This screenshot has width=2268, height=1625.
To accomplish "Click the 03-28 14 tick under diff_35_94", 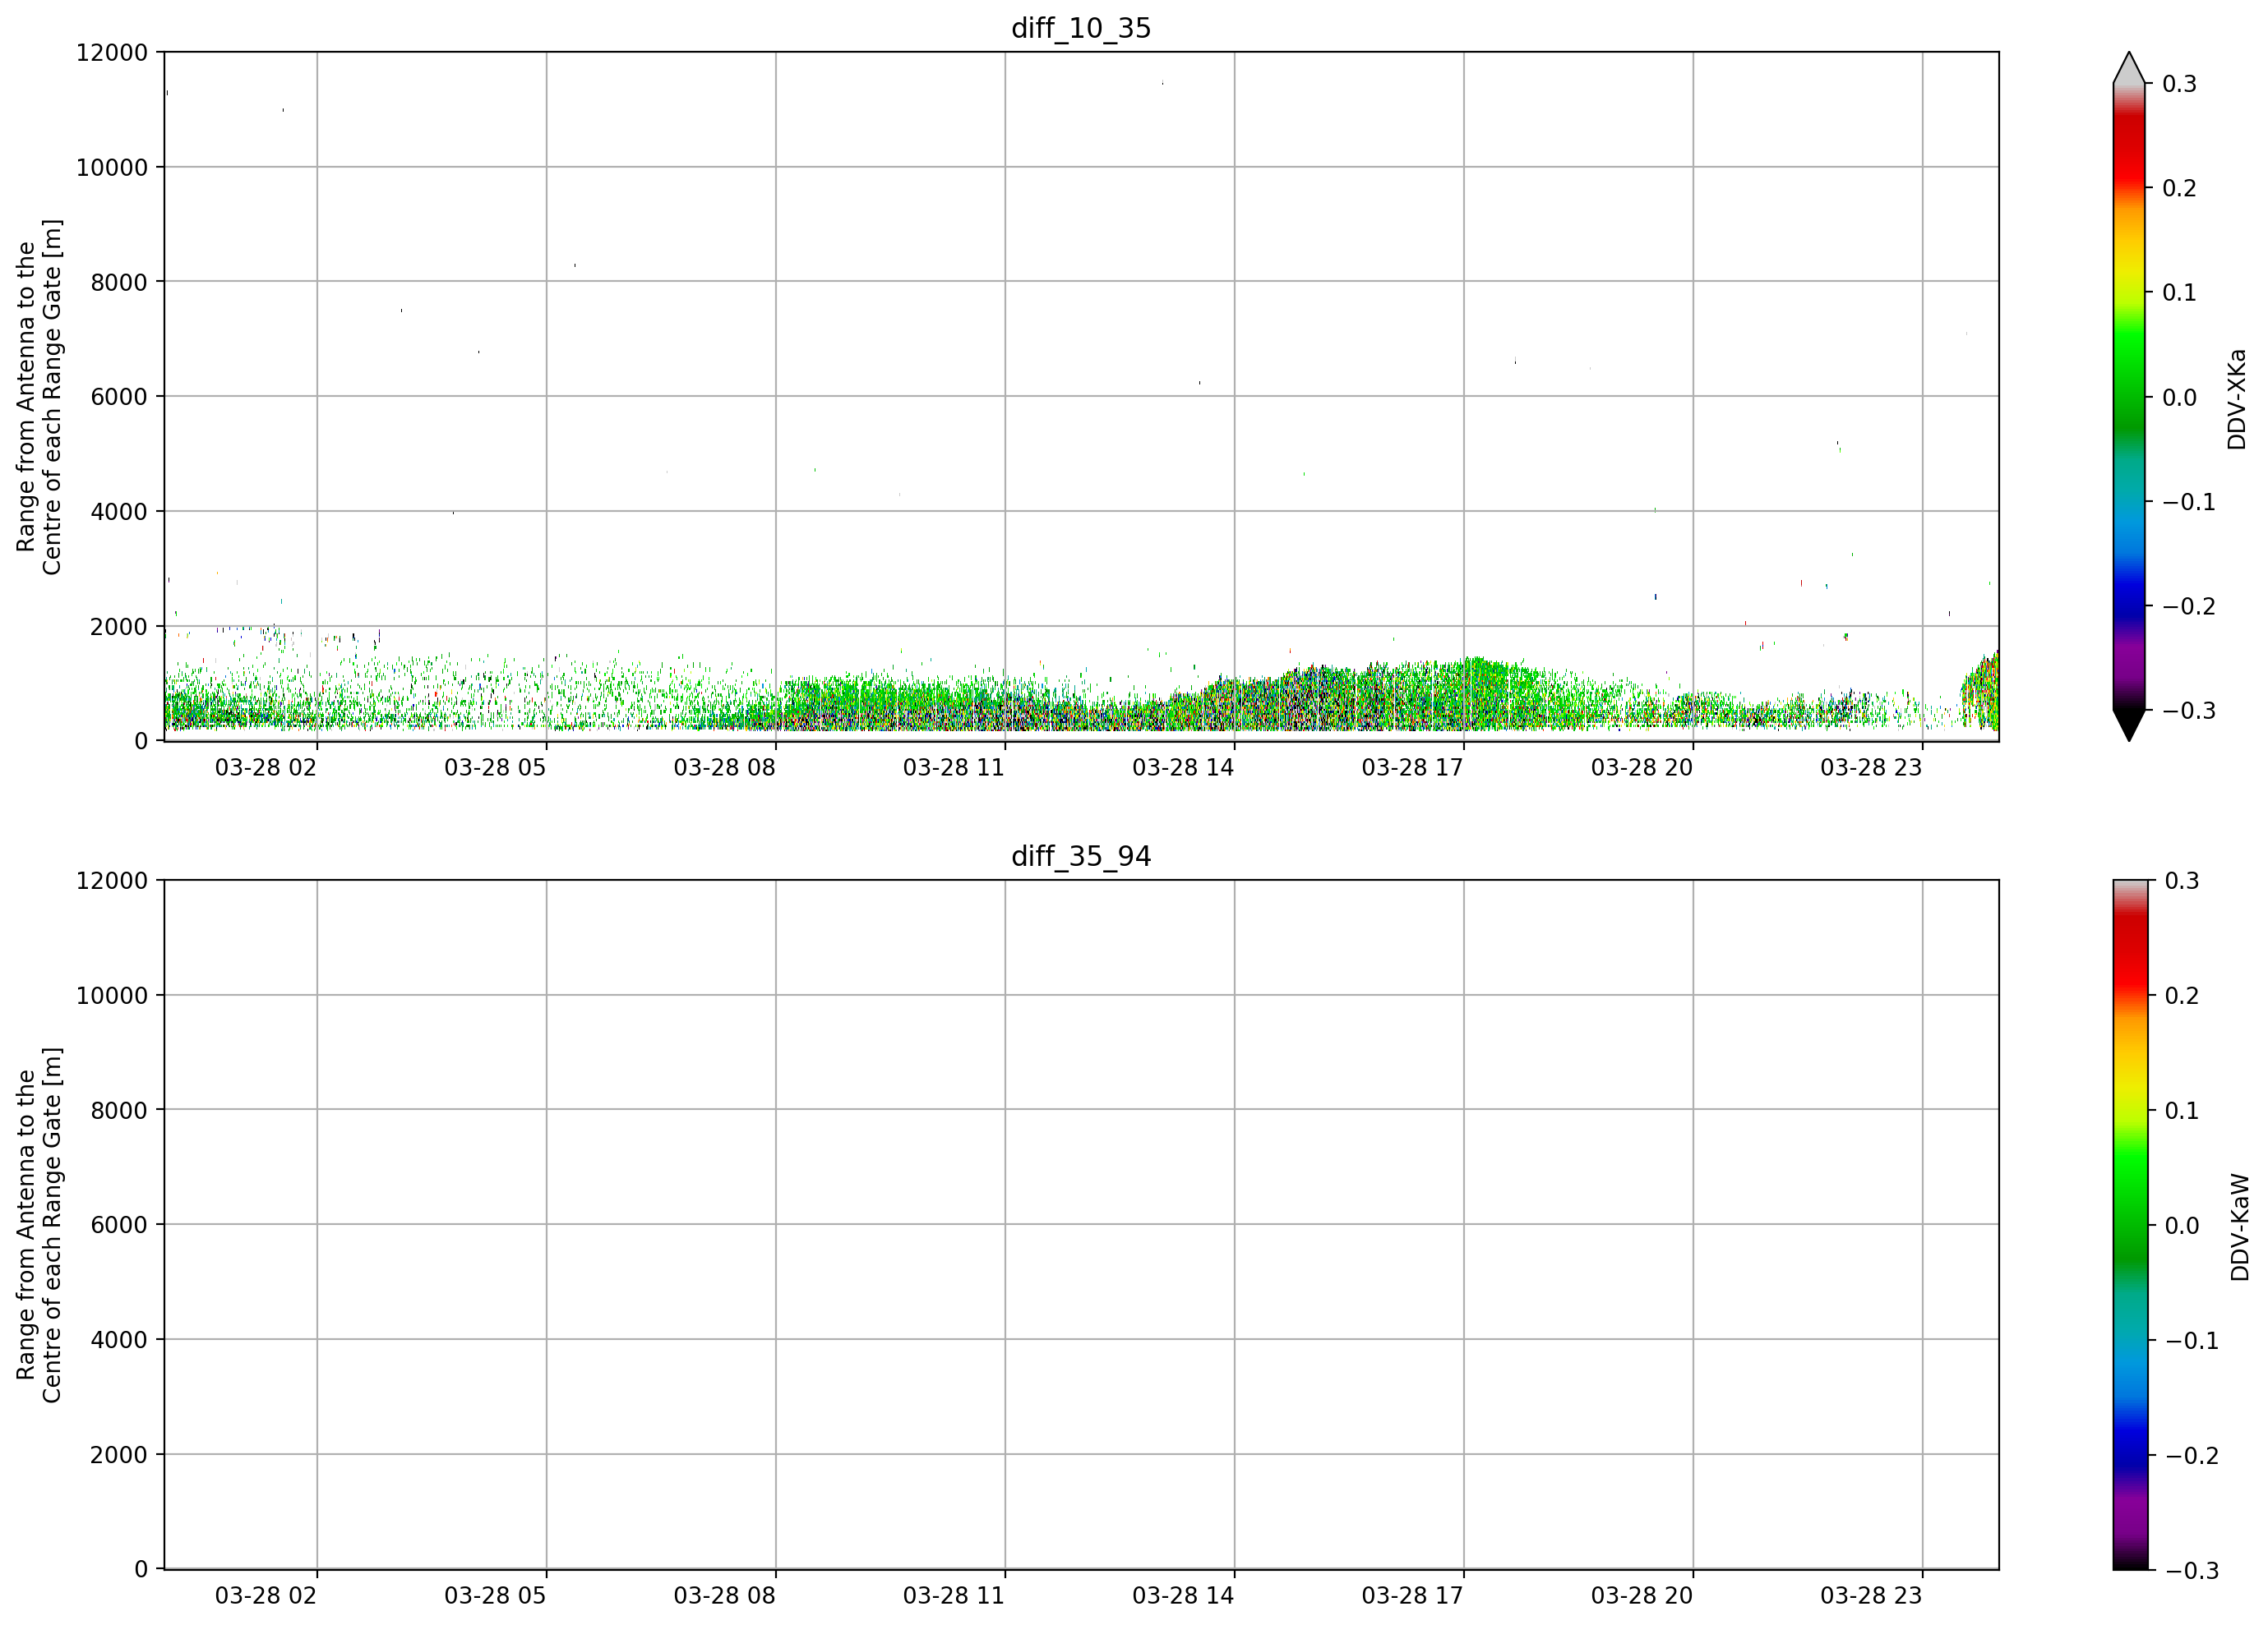I will coord(1183,1596).
